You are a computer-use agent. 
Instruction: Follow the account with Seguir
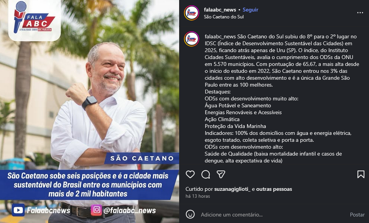click(x=250, y=10)
